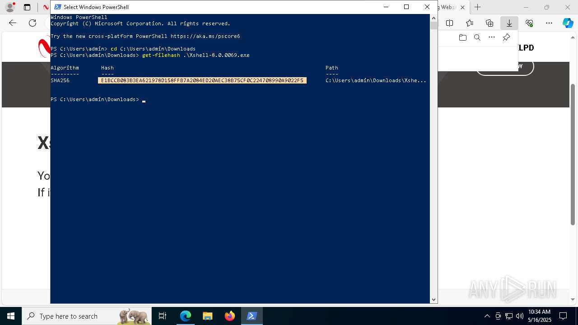Search downloads using magnifier icon

(x=477, y=37)
